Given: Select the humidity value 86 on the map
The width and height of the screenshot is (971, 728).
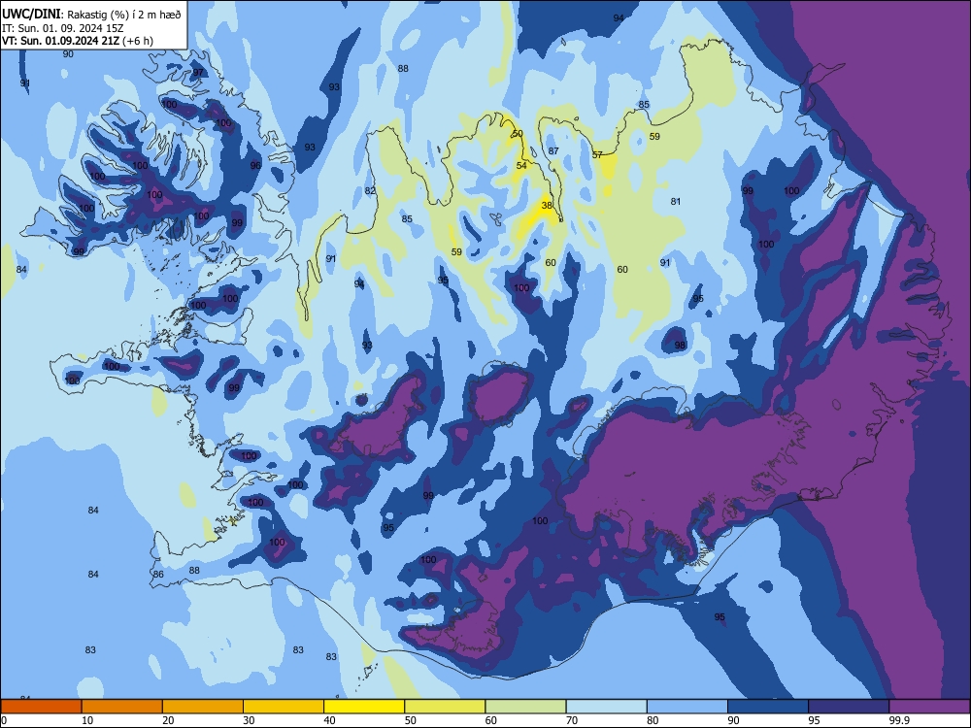Looking at the screenshot, I should coord(158,575).
